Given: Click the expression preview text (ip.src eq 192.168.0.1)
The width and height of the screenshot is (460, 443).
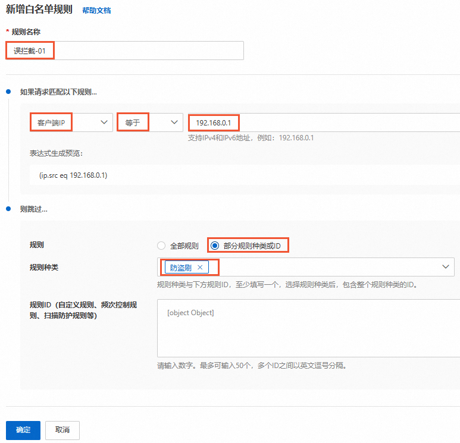Looking at the screenshot, I should click(x=73, y=175).
